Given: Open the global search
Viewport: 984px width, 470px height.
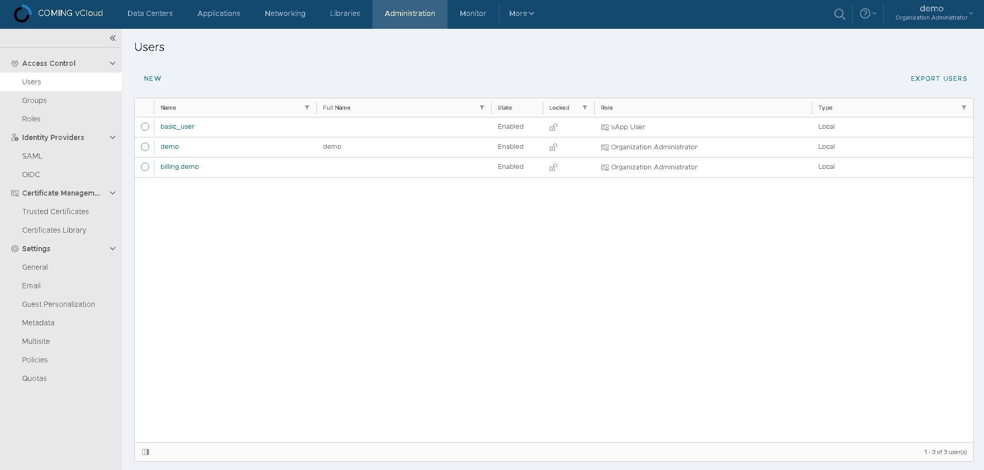Looking at the screenshot, I should (839, 14).
